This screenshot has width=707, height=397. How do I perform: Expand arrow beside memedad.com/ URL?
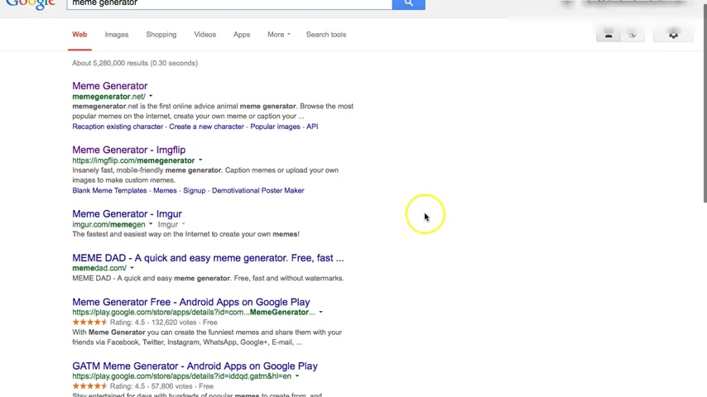pos(132,268)
